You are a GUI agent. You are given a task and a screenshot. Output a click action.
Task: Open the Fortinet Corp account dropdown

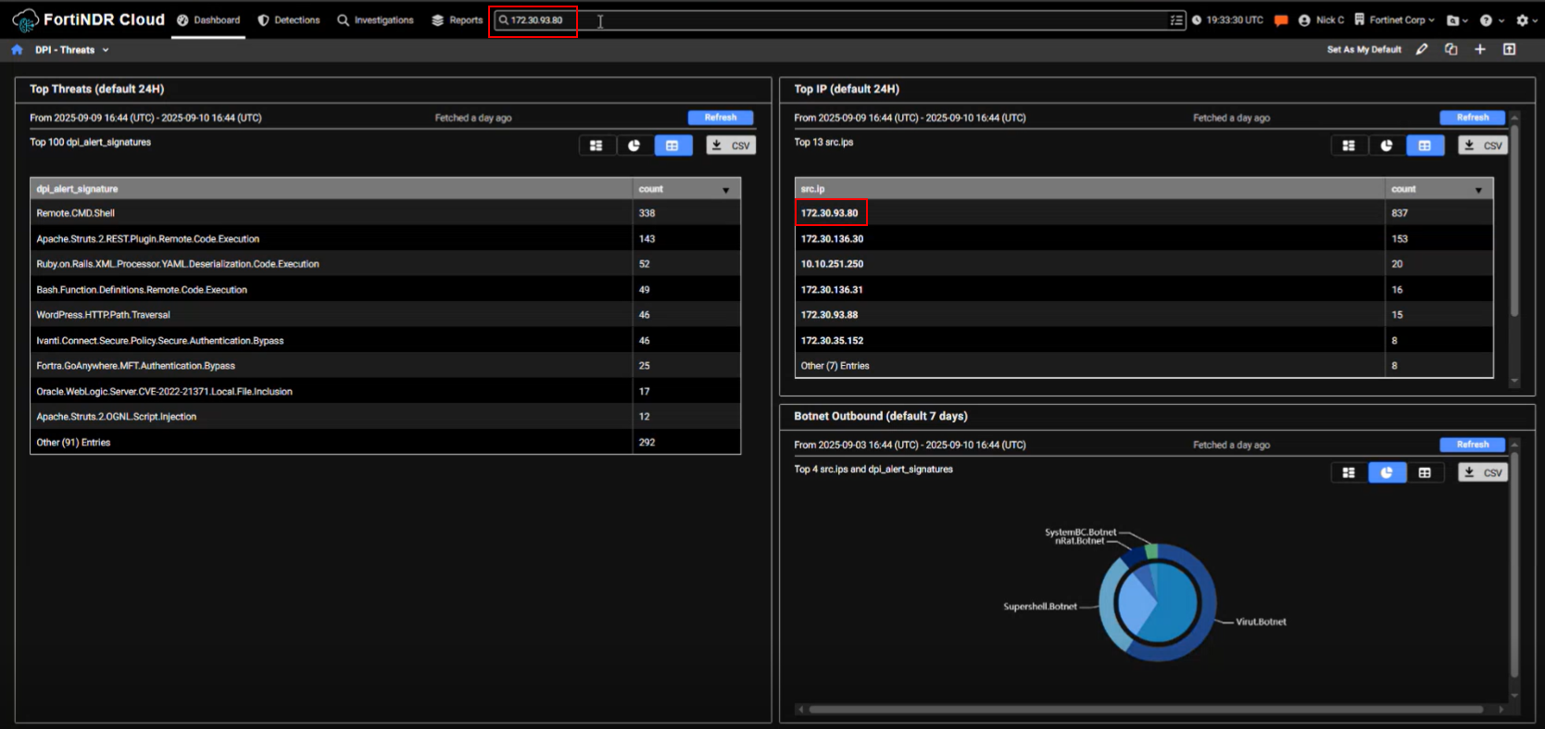[1395, 20]
